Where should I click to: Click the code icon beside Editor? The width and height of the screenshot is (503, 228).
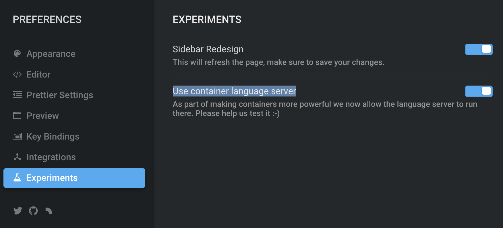17,74
